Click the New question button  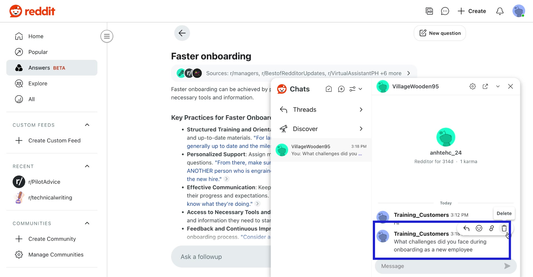439,33
